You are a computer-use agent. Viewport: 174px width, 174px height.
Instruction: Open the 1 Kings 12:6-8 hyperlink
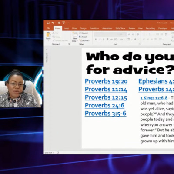(154, 98)
